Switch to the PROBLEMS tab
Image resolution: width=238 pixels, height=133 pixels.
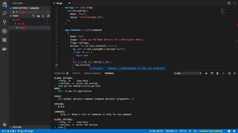click(61, 73)
